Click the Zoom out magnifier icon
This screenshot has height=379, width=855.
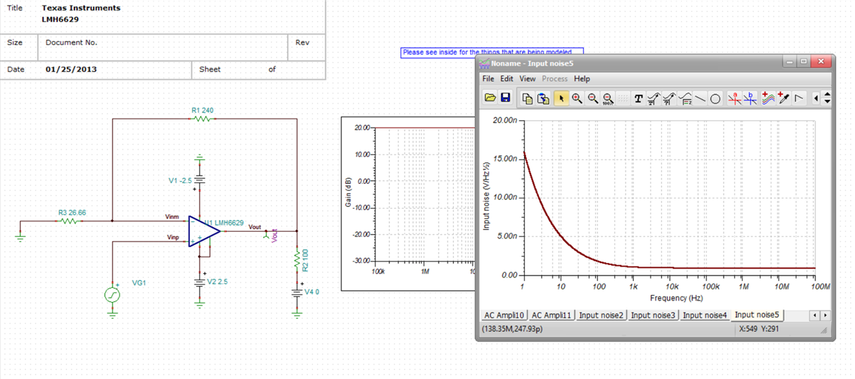[592, 99]
